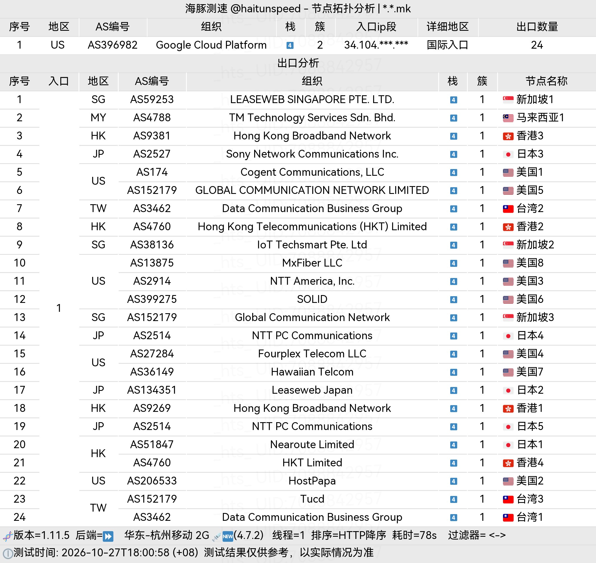The height and width of the screenshot is (563, 596).
Task: Select the GLOBAL COMMUNICATION NETWORK LIMITED cell
Action: 312,190
